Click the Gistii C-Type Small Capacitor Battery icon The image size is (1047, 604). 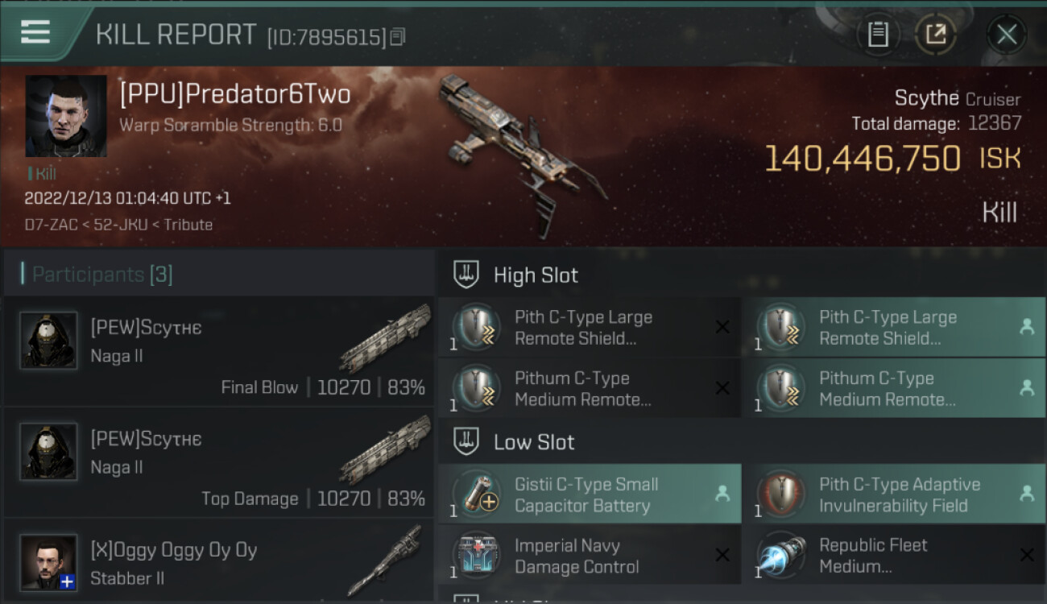pyautogui.click(x=475, y=494)
